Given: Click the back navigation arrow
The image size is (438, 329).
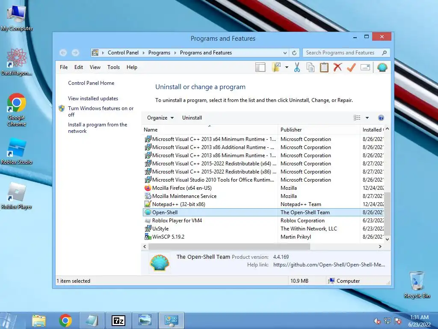Looking at the screenshot, I should point(63,53).
